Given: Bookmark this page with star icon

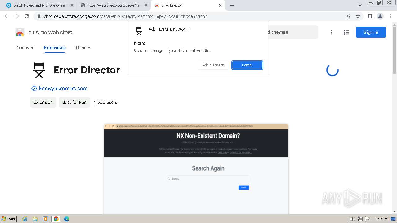Looking at the screenshot, I should (358, 16).
